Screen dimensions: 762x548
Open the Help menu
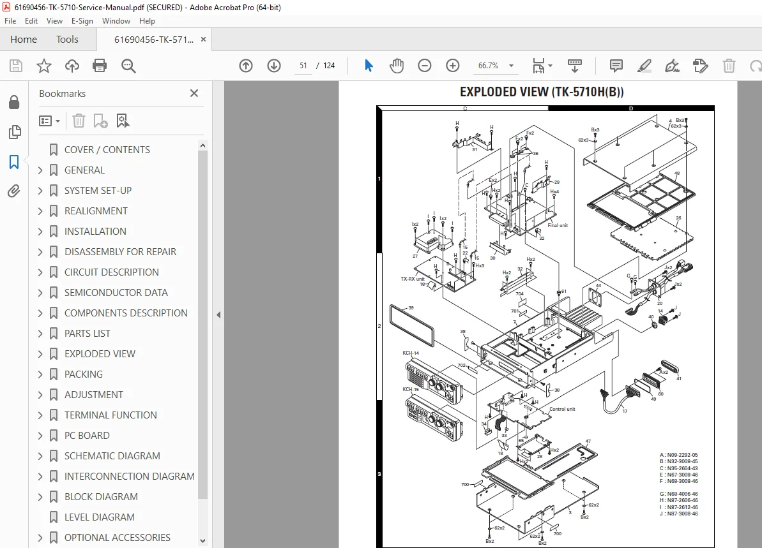[147, 21]
